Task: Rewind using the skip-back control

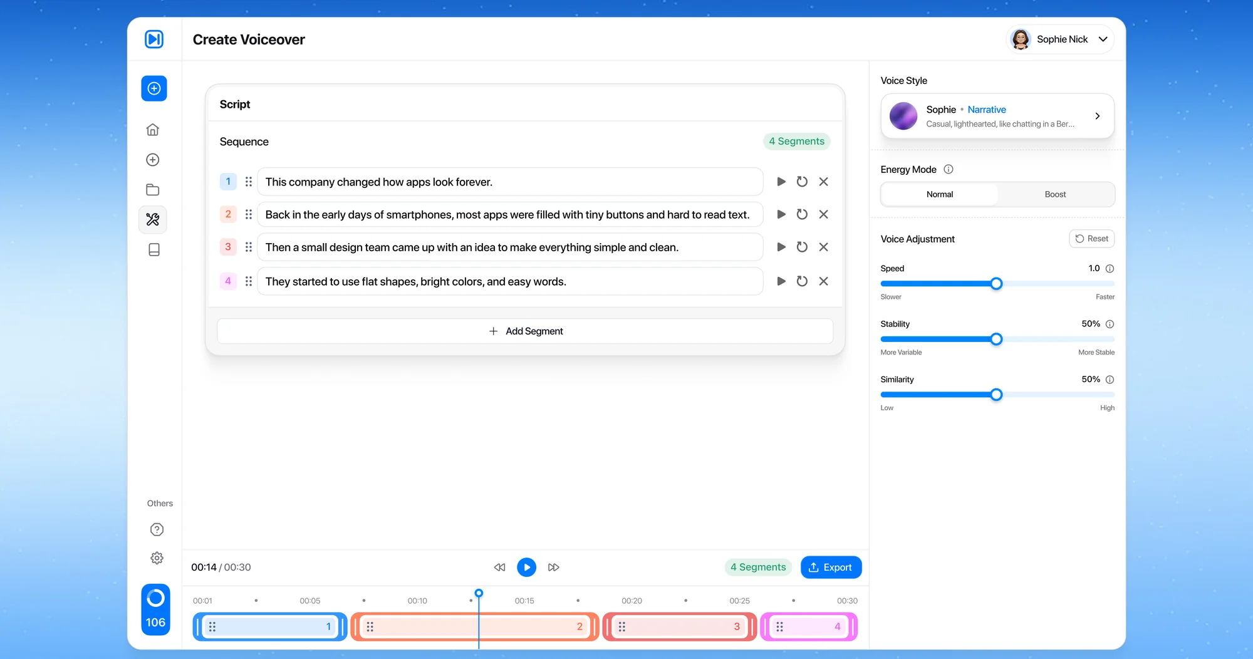Action: click(499, 568)
